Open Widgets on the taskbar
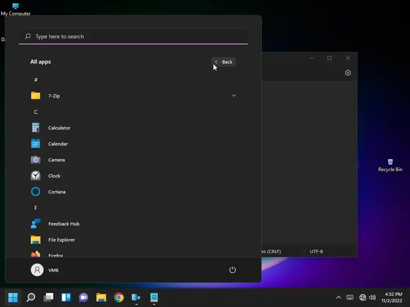This screenshot has width=410, height=307. (x=66, y=297)
